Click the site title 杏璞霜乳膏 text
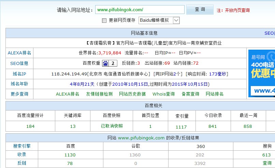 tap(100, 43)
